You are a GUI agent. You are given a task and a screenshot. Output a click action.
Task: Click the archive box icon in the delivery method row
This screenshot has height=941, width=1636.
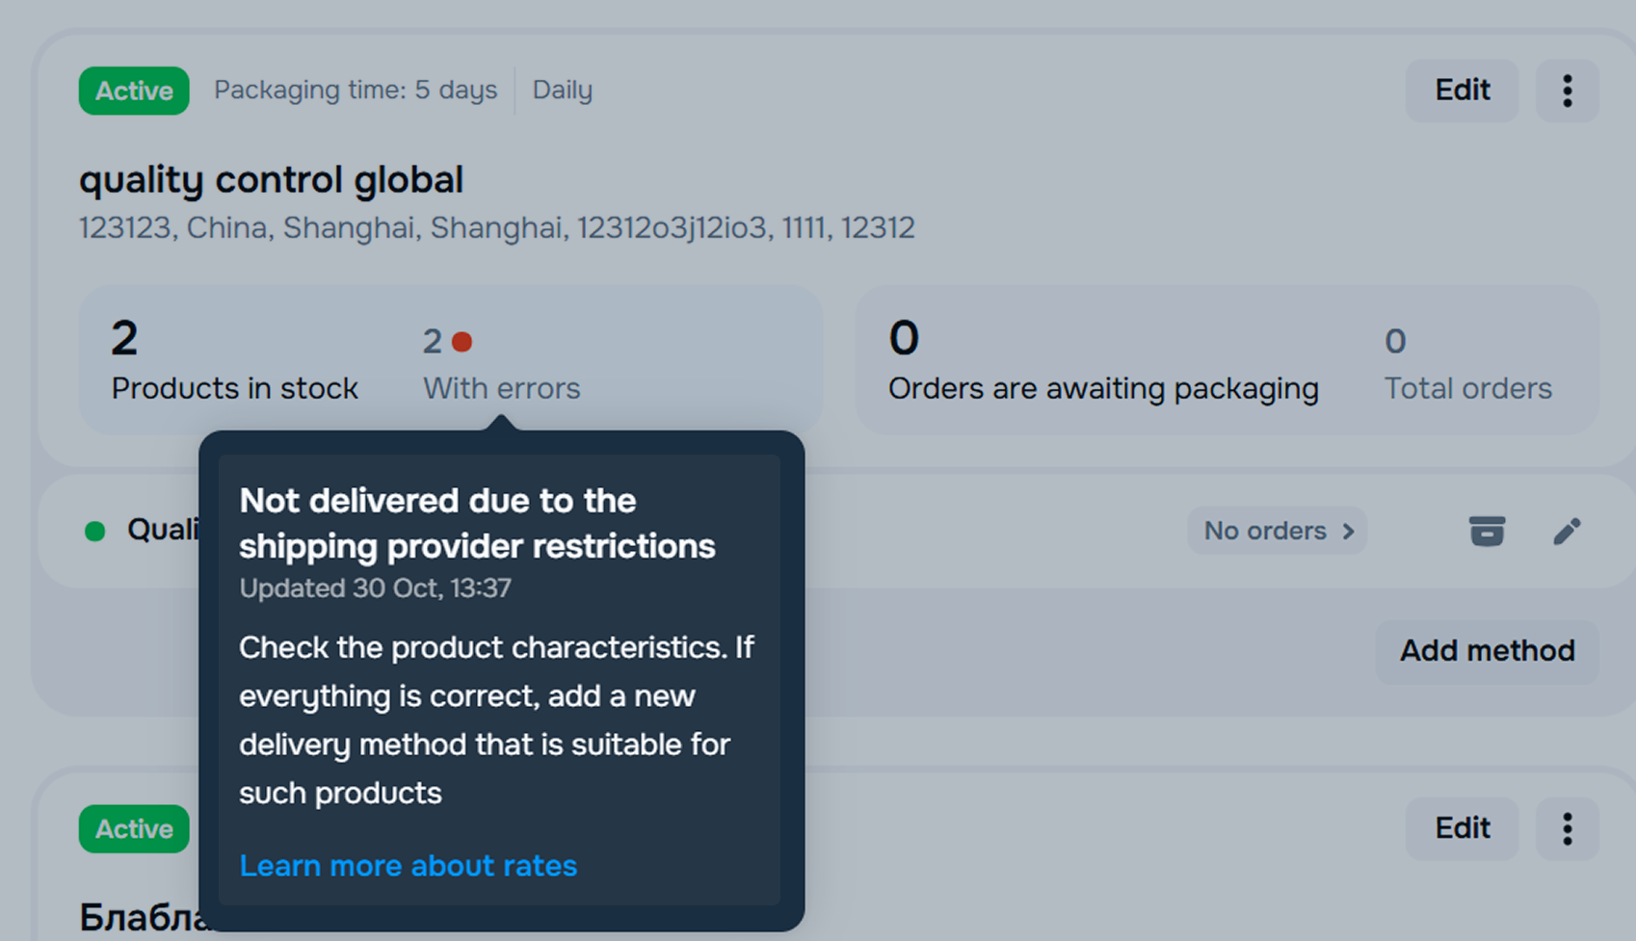point(1487,531)
